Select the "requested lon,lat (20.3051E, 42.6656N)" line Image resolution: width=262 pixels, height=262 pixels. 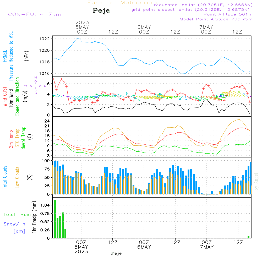point(203,5)
